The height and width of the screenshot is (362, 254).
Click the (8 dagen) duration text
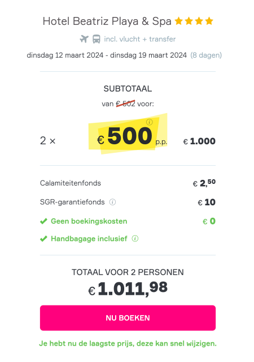tap(206, 55)
